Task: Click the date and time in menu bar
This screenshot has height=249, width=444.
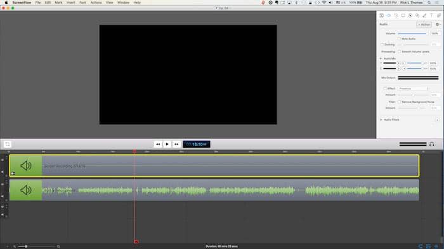Action: [381, 3]
